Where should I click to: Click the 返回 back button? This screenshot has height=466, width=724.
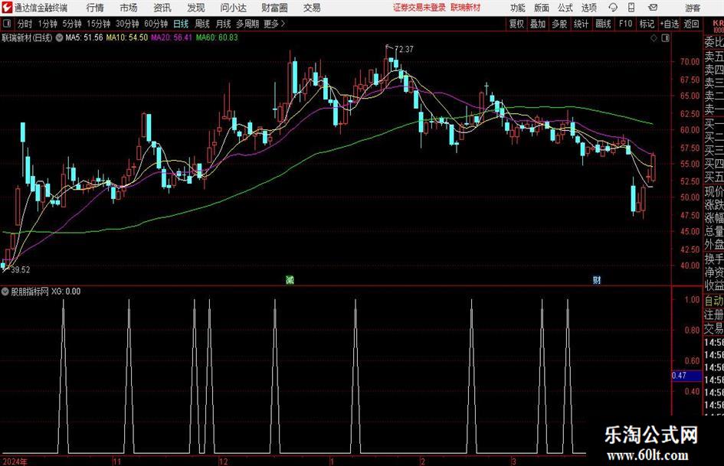[x=691, y=24]
